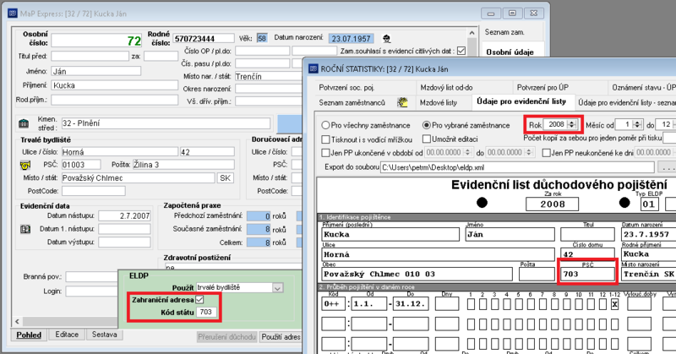Screen dimensions: 676x354
Task: Click the PSČ field showing 01003
Action: (81, 165)
